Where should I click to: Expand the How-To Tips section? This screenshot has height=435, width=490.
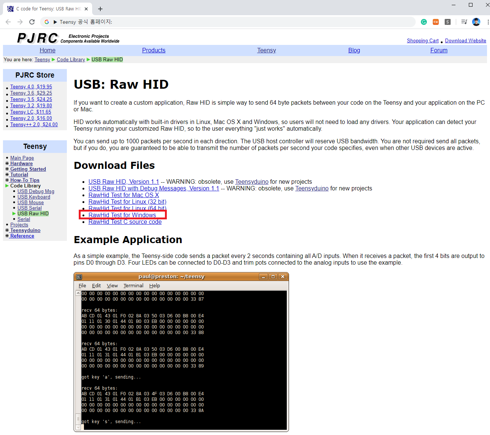tap(7, 180)
